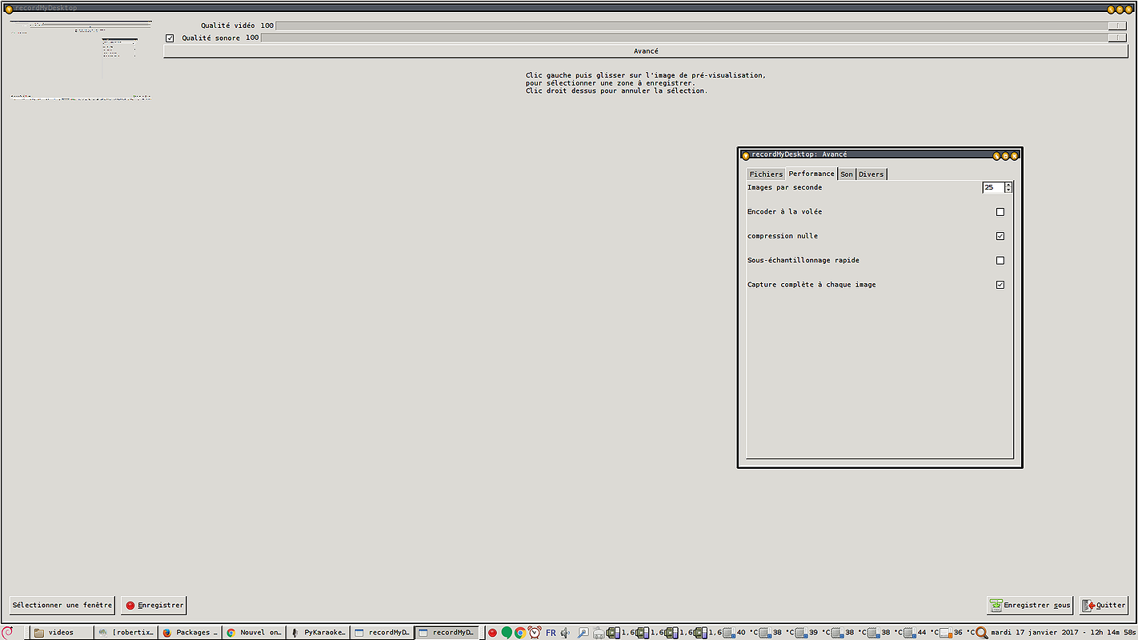Open the magnifier search icon in the tray
1138x640 pixels.
click(982, 633)
